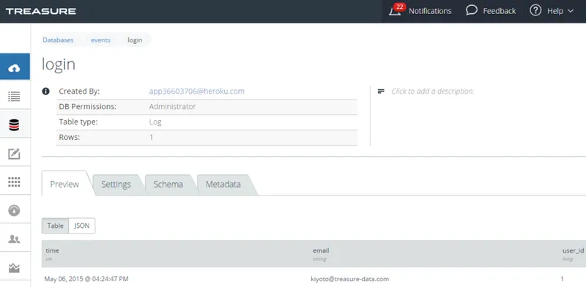Open the Databases sidebar icon
586x287 pixels.
click(14, 124)
